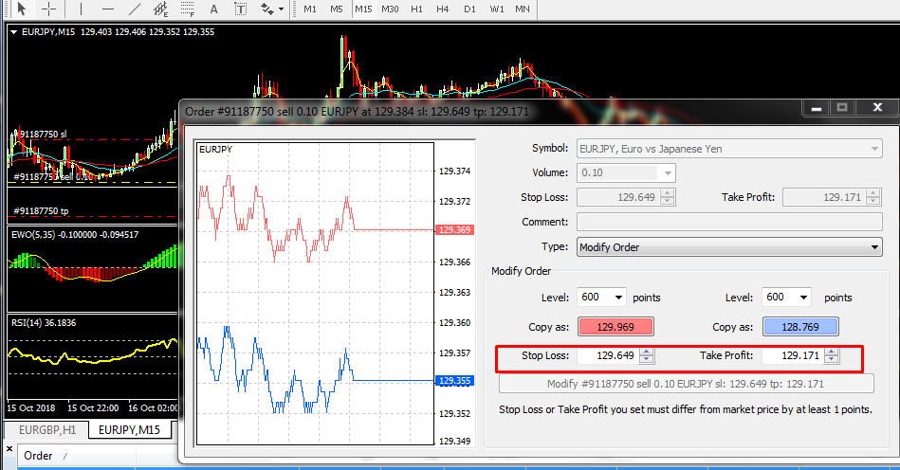
Task: Switch to D1 timeframe
Action: (x=470, y=9)
